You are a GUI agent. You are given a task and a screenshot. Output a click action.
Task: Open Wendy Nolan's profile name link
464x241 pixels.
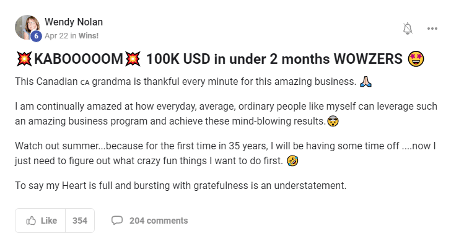74,22
